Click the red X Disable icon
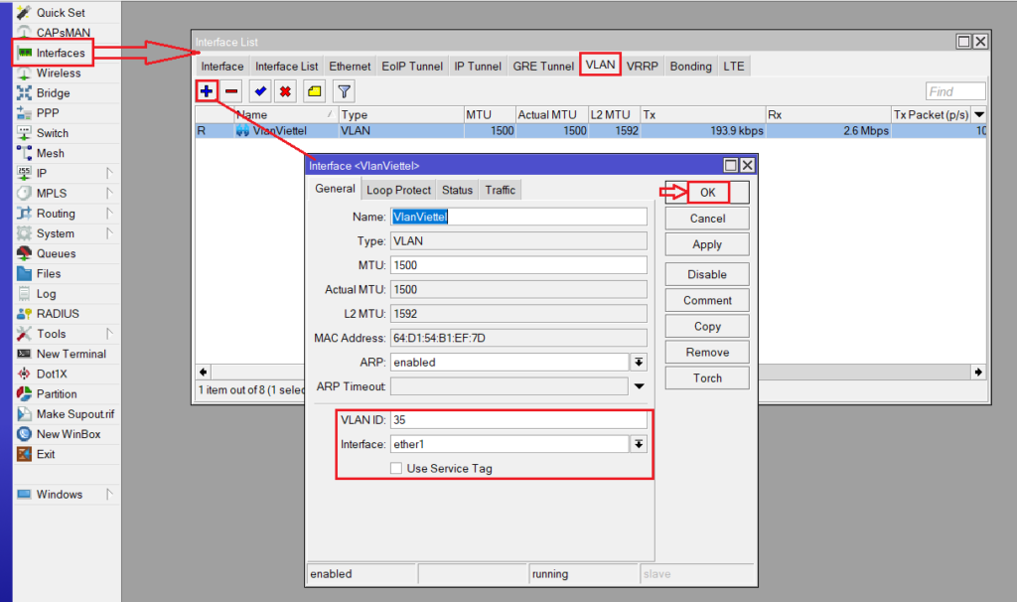 coord(285,91)
